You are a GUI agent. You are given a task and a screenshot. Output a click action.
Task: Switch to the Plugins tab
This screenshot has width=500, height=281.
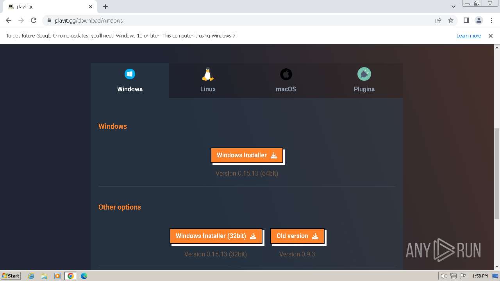tap(364, 80)
